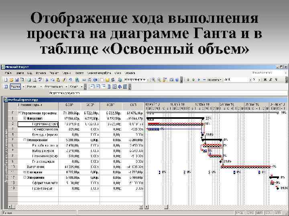Open the font size dropdown arrow
The image size is (289, 216).
coord(259,80)
